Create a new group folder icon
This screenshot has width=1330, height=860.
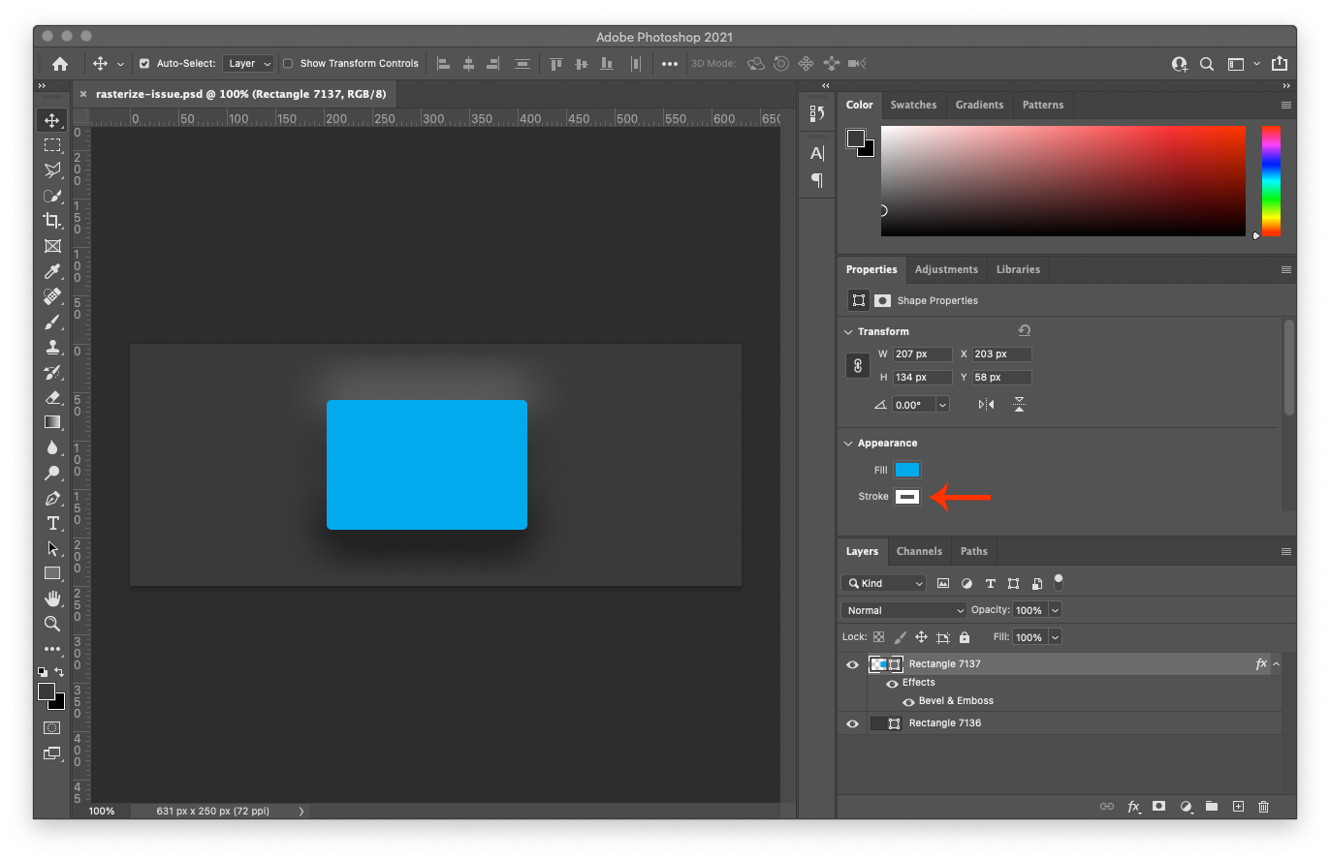1212,806
